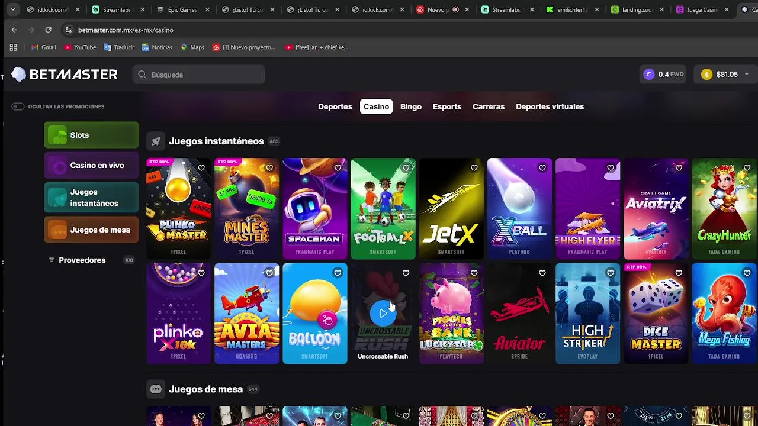Reload the page with refresh icon

pos(48,30)
